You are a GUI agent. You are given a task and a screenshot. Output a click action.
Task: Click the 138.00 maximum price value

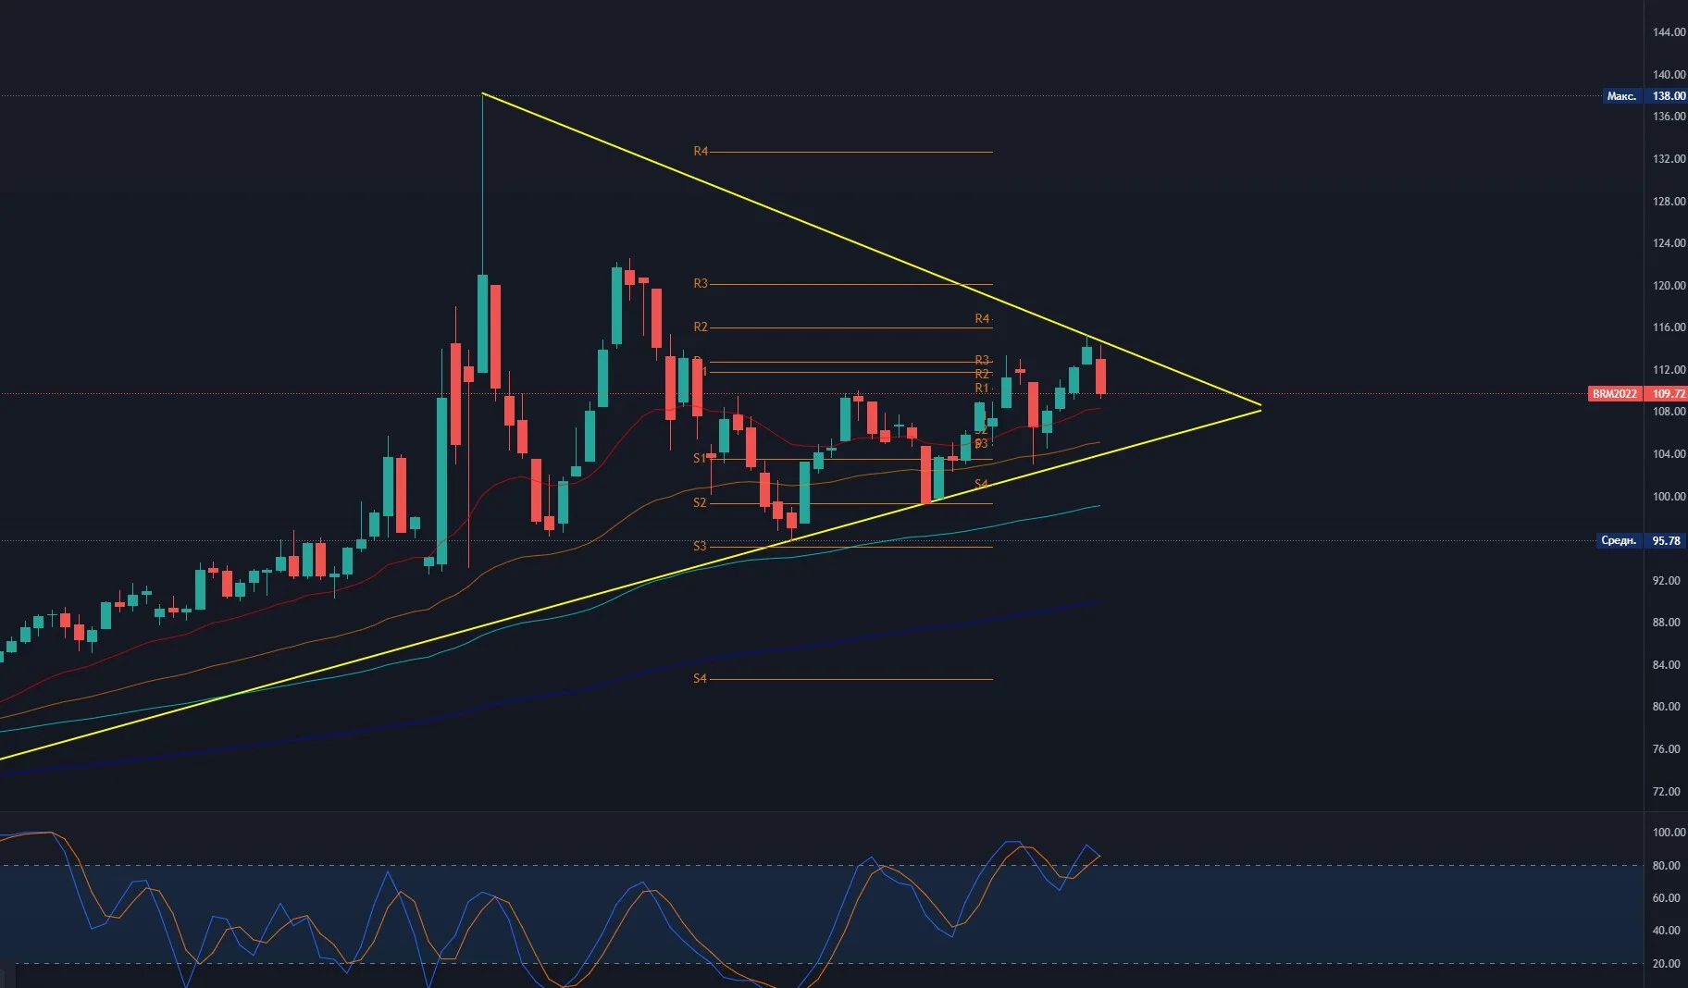click(x=1669, y=96)
